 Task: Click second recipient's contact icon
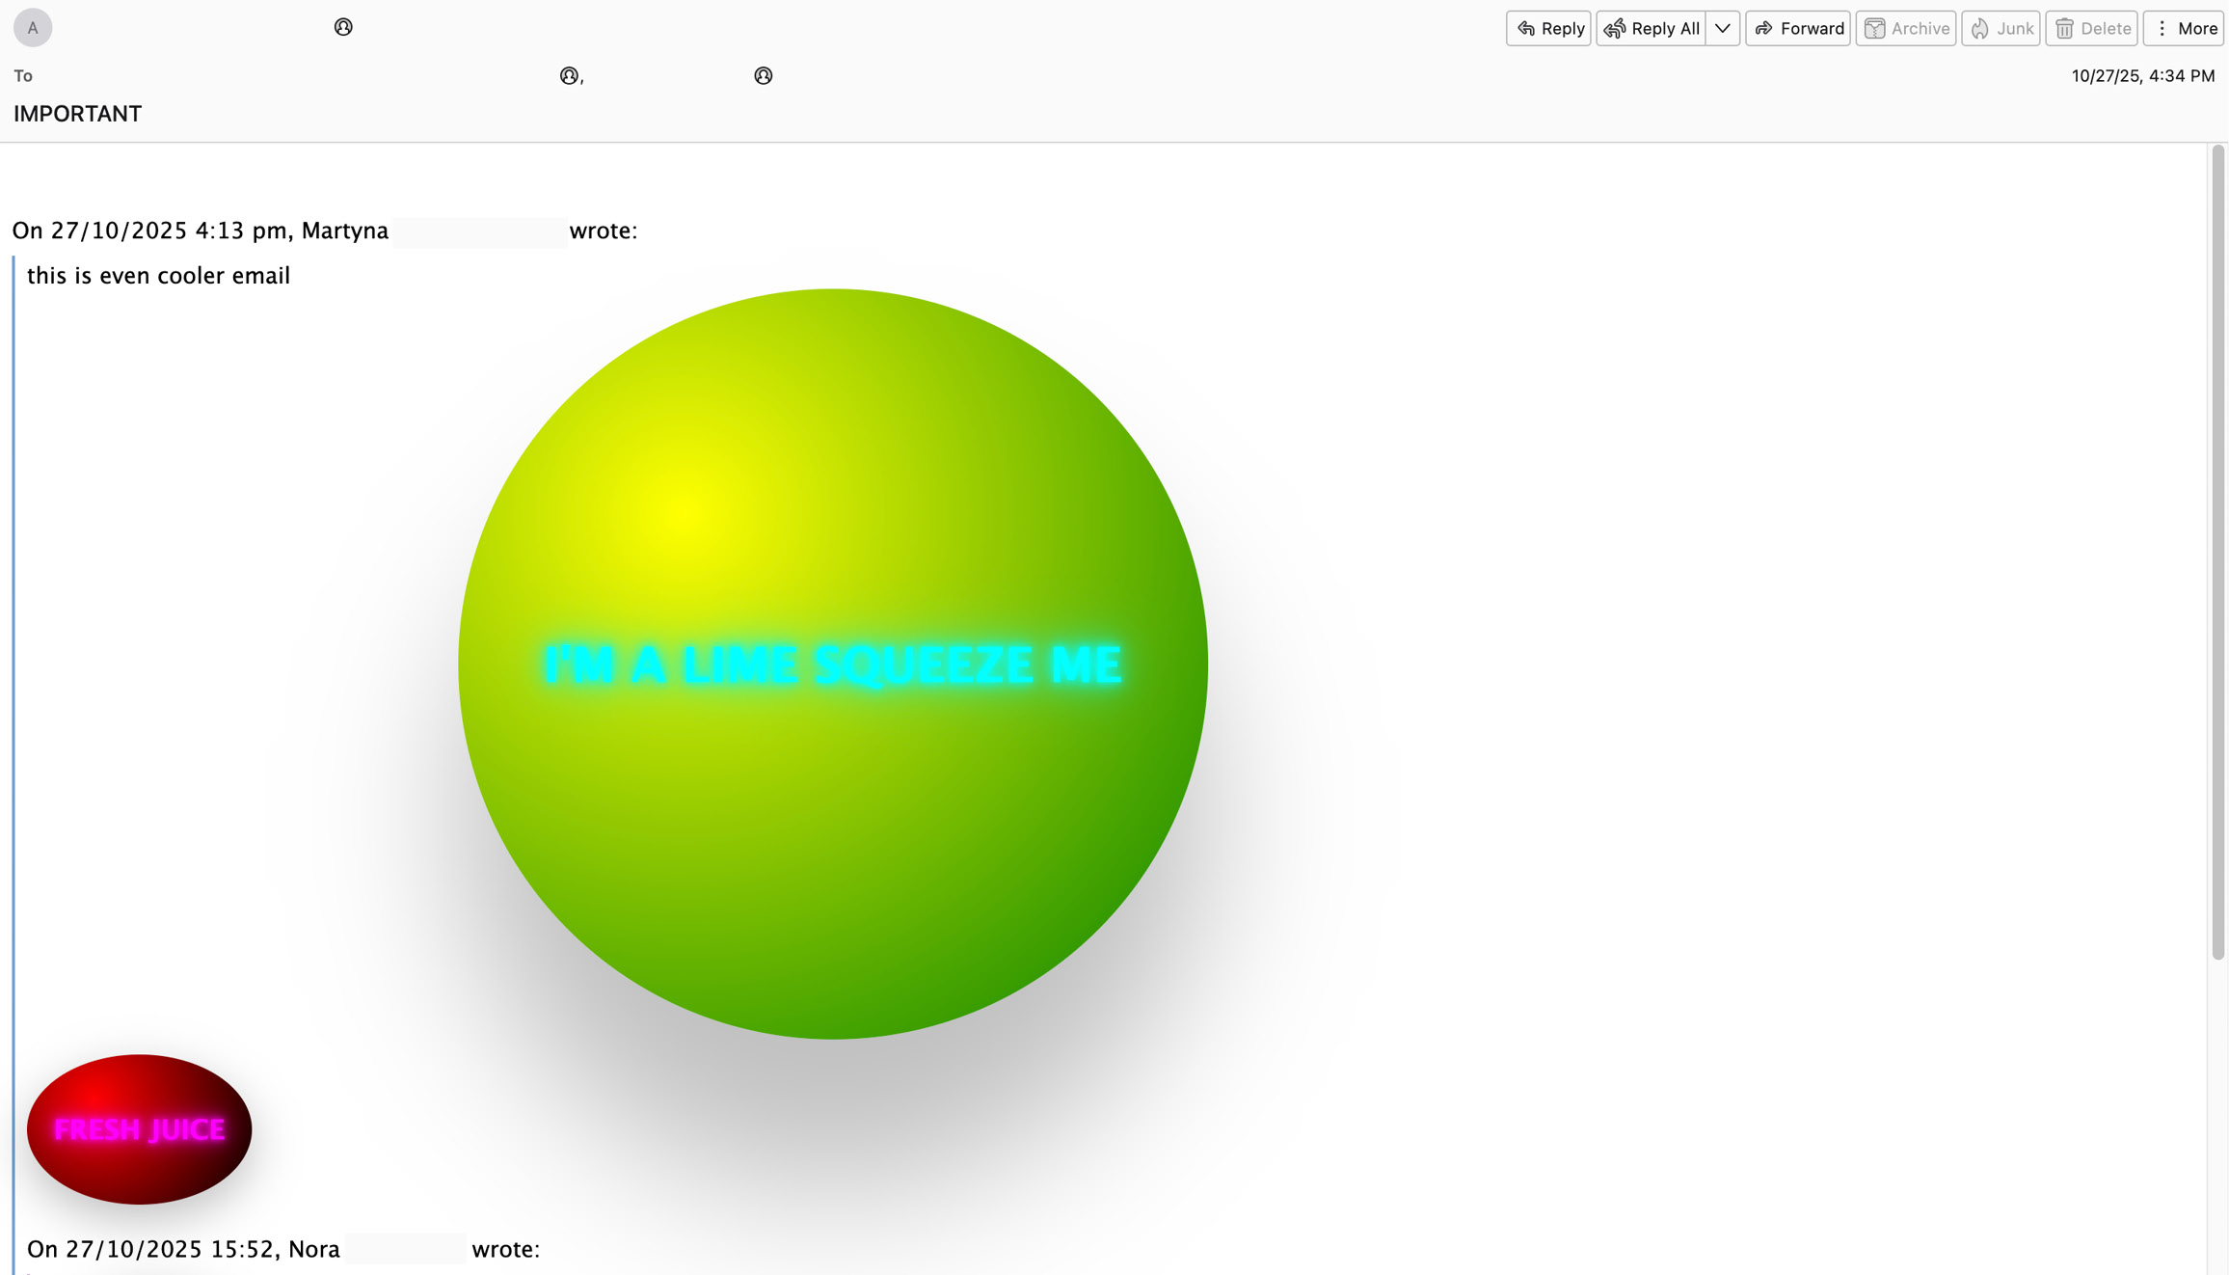pos(763,75)
